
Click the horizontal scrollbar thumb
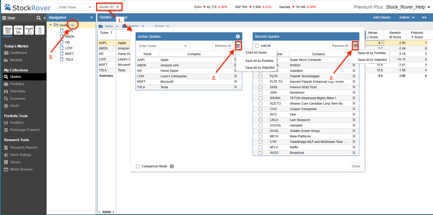pos(107,212)
